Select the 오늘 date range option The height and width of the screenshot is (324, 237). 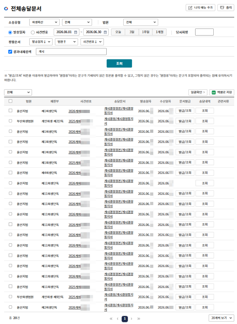118,32
